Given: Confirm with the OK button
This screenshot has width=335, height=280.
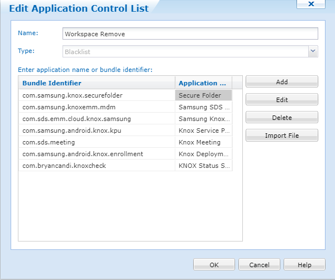Looking at the screenshot, I should coord(214,265).
